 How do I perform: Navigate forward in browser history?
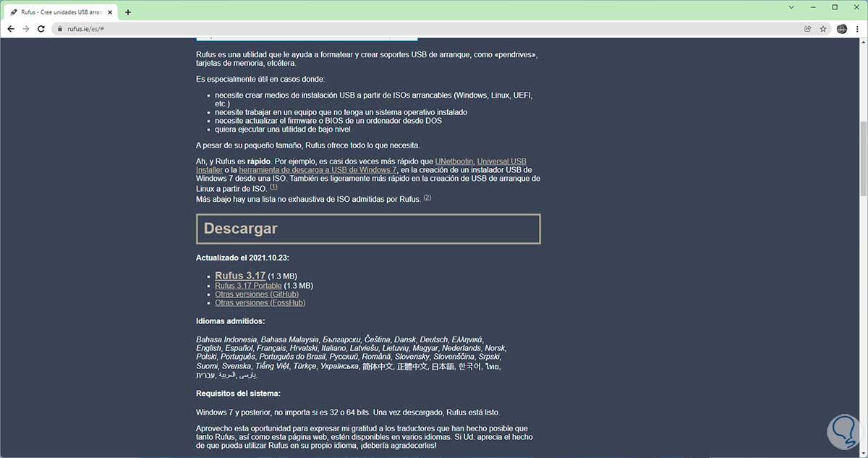tap(26, 29)
